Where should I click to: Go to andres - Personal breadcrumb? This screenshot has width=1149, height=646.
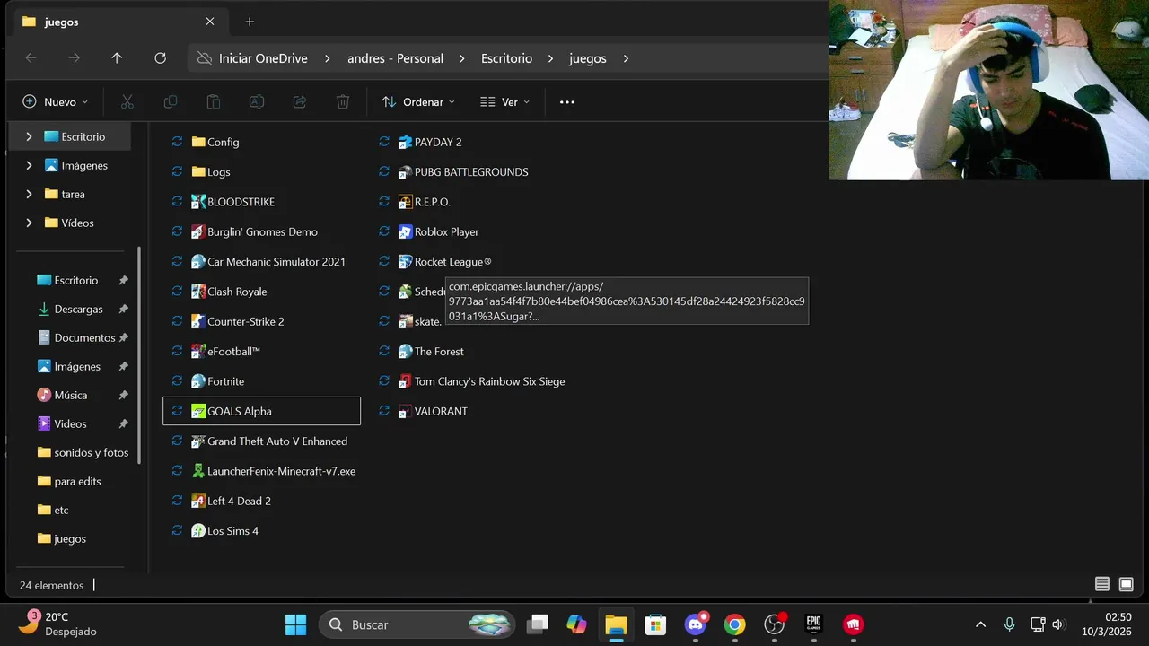396,58
